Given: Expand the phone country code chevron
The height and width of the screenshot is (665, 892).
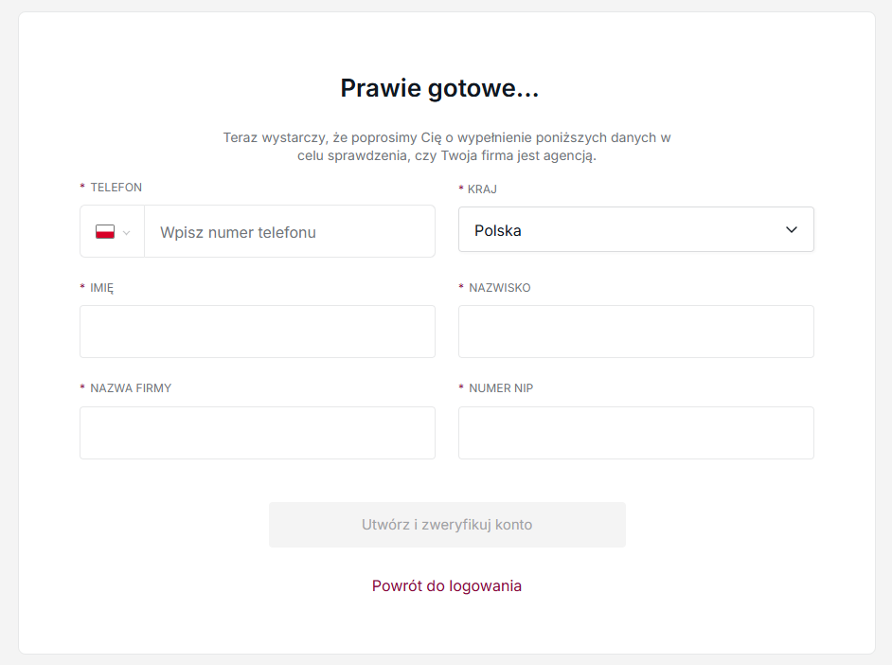Looking at the screenshot, I should point(127,232).
